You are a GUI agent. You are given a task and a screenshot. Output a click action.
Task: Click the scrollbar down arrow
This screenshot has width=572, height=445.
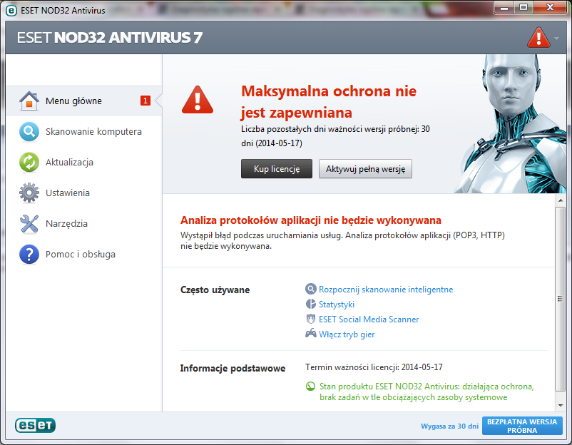(x=560, y=406)
